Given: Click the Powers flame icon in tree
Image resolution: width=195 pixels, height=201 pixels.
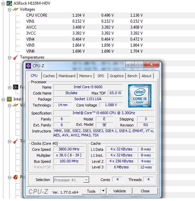Looking at the screenshot, I should tap(16, 177).
